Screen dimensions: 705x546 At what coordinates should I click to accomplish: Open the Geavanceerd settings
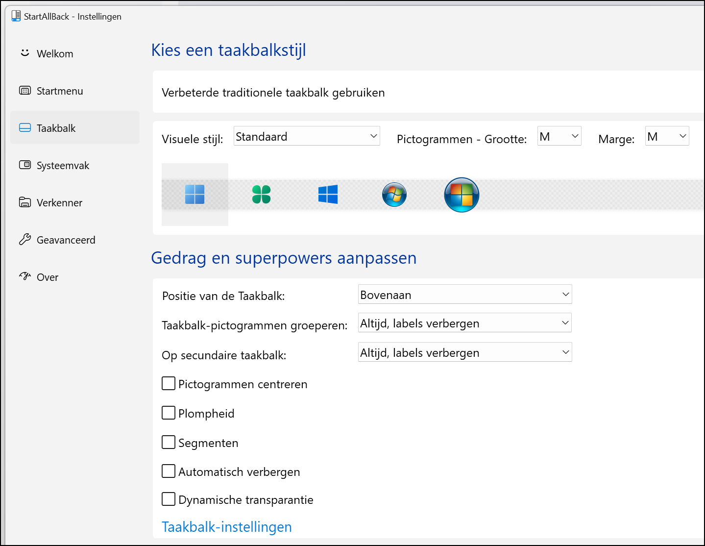point(75,240)
